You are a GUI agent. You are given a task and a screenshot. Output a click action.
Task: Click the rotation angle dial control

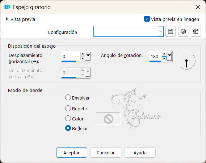pos(186,61)
